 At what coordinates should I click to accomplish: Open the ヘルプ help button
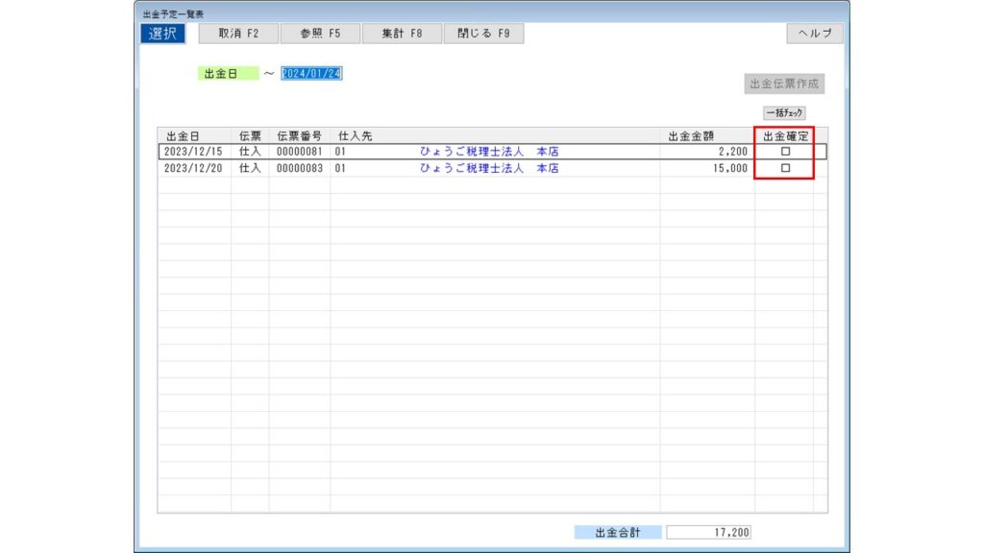coord(815,34)
